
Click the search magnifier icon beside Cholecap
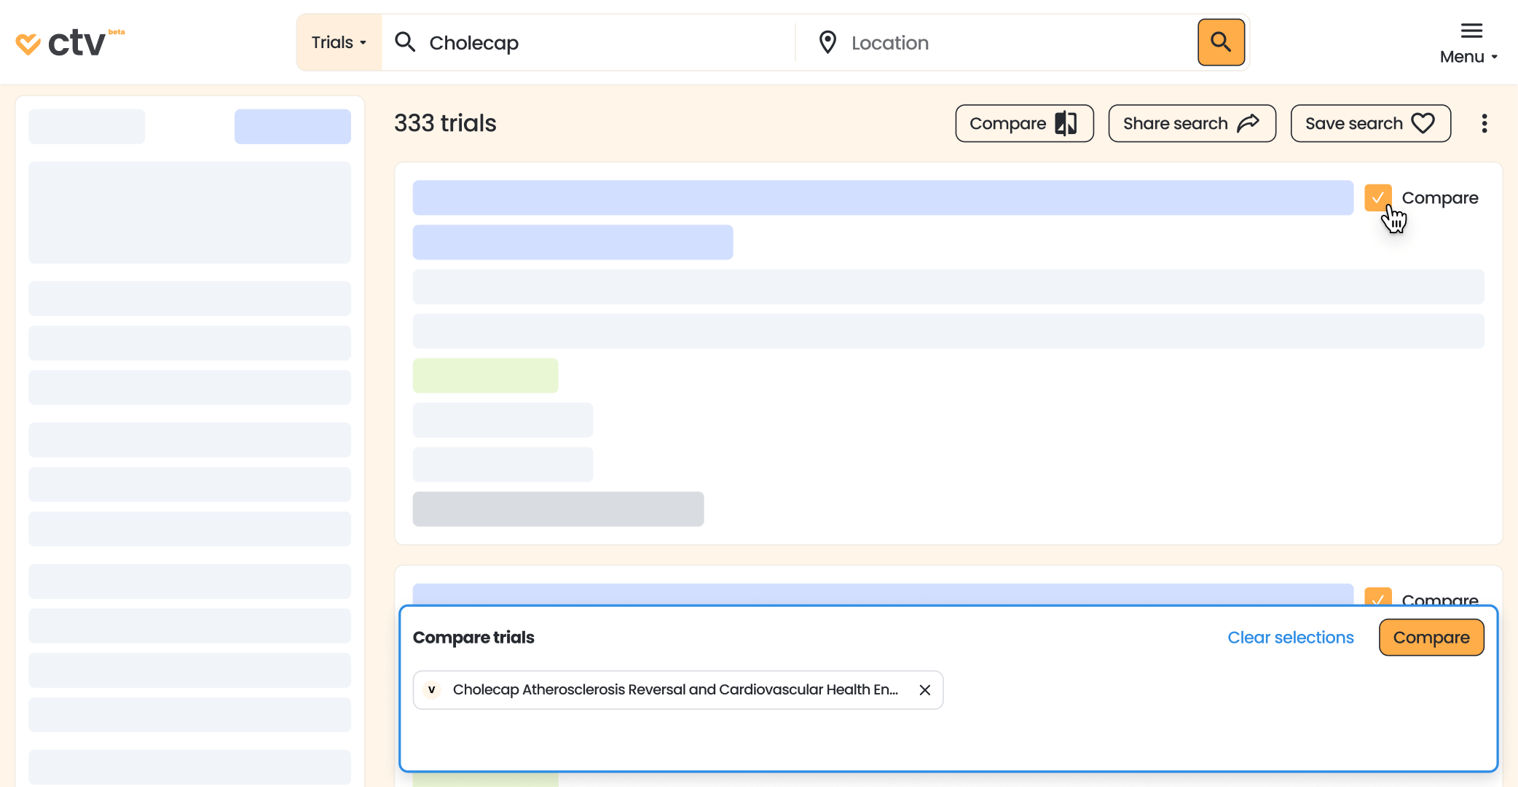point(405,42)
